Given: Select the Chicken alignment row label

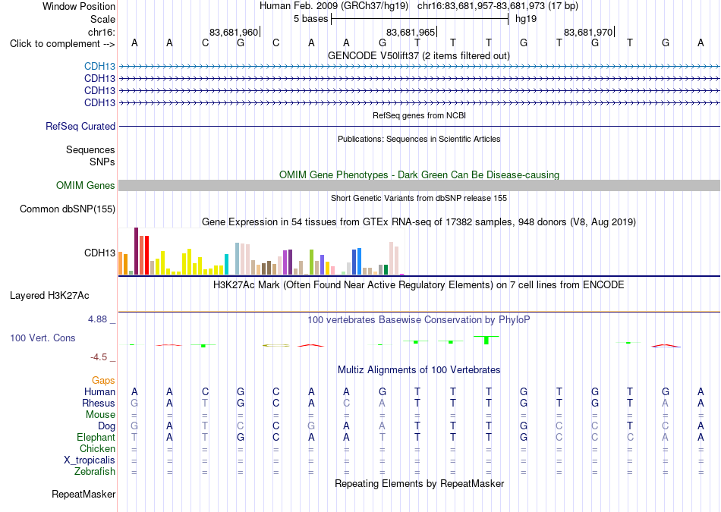Looking at the screenshot, I should coord(97,448).
